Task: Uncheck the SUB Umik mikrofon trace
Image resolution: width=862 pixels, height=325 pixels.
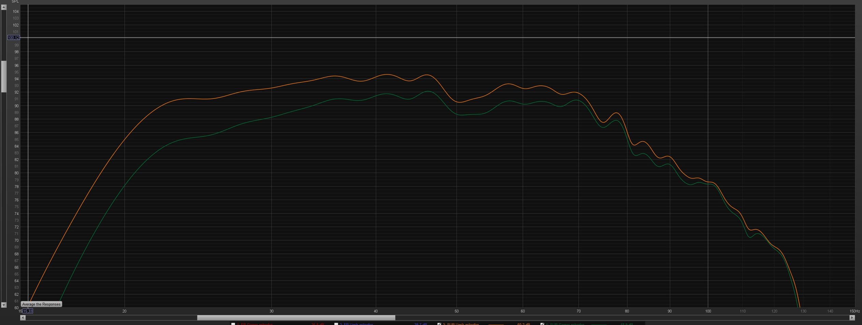Action: [439, 324]
